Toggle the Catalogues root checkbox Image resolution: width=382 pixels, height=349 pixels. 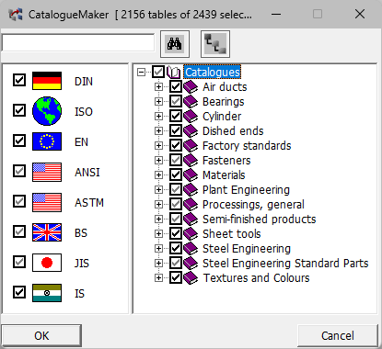[158, 73]
